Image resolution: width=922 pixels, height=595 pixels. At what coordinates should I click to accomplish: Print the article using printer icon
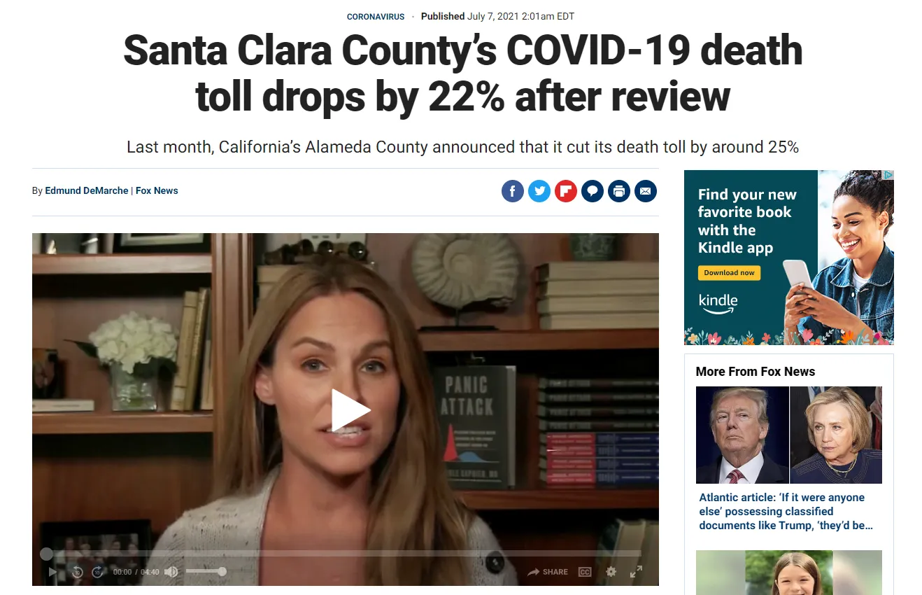tap(619, 191)
